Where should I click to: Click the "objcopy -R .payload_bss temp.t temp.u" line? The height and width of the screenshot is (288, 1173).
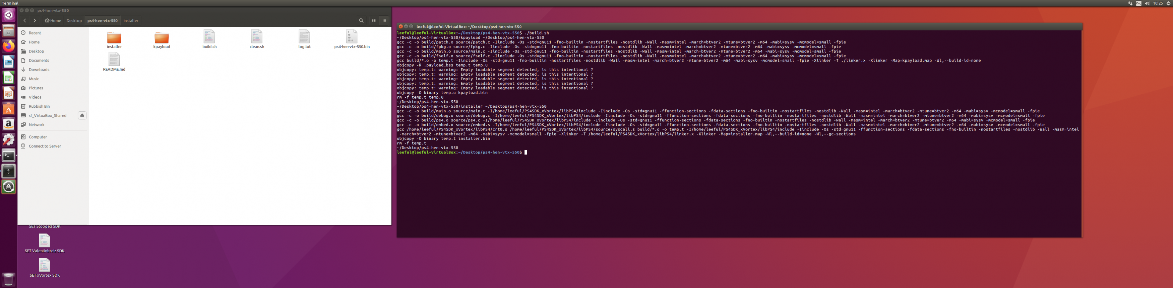442,65
